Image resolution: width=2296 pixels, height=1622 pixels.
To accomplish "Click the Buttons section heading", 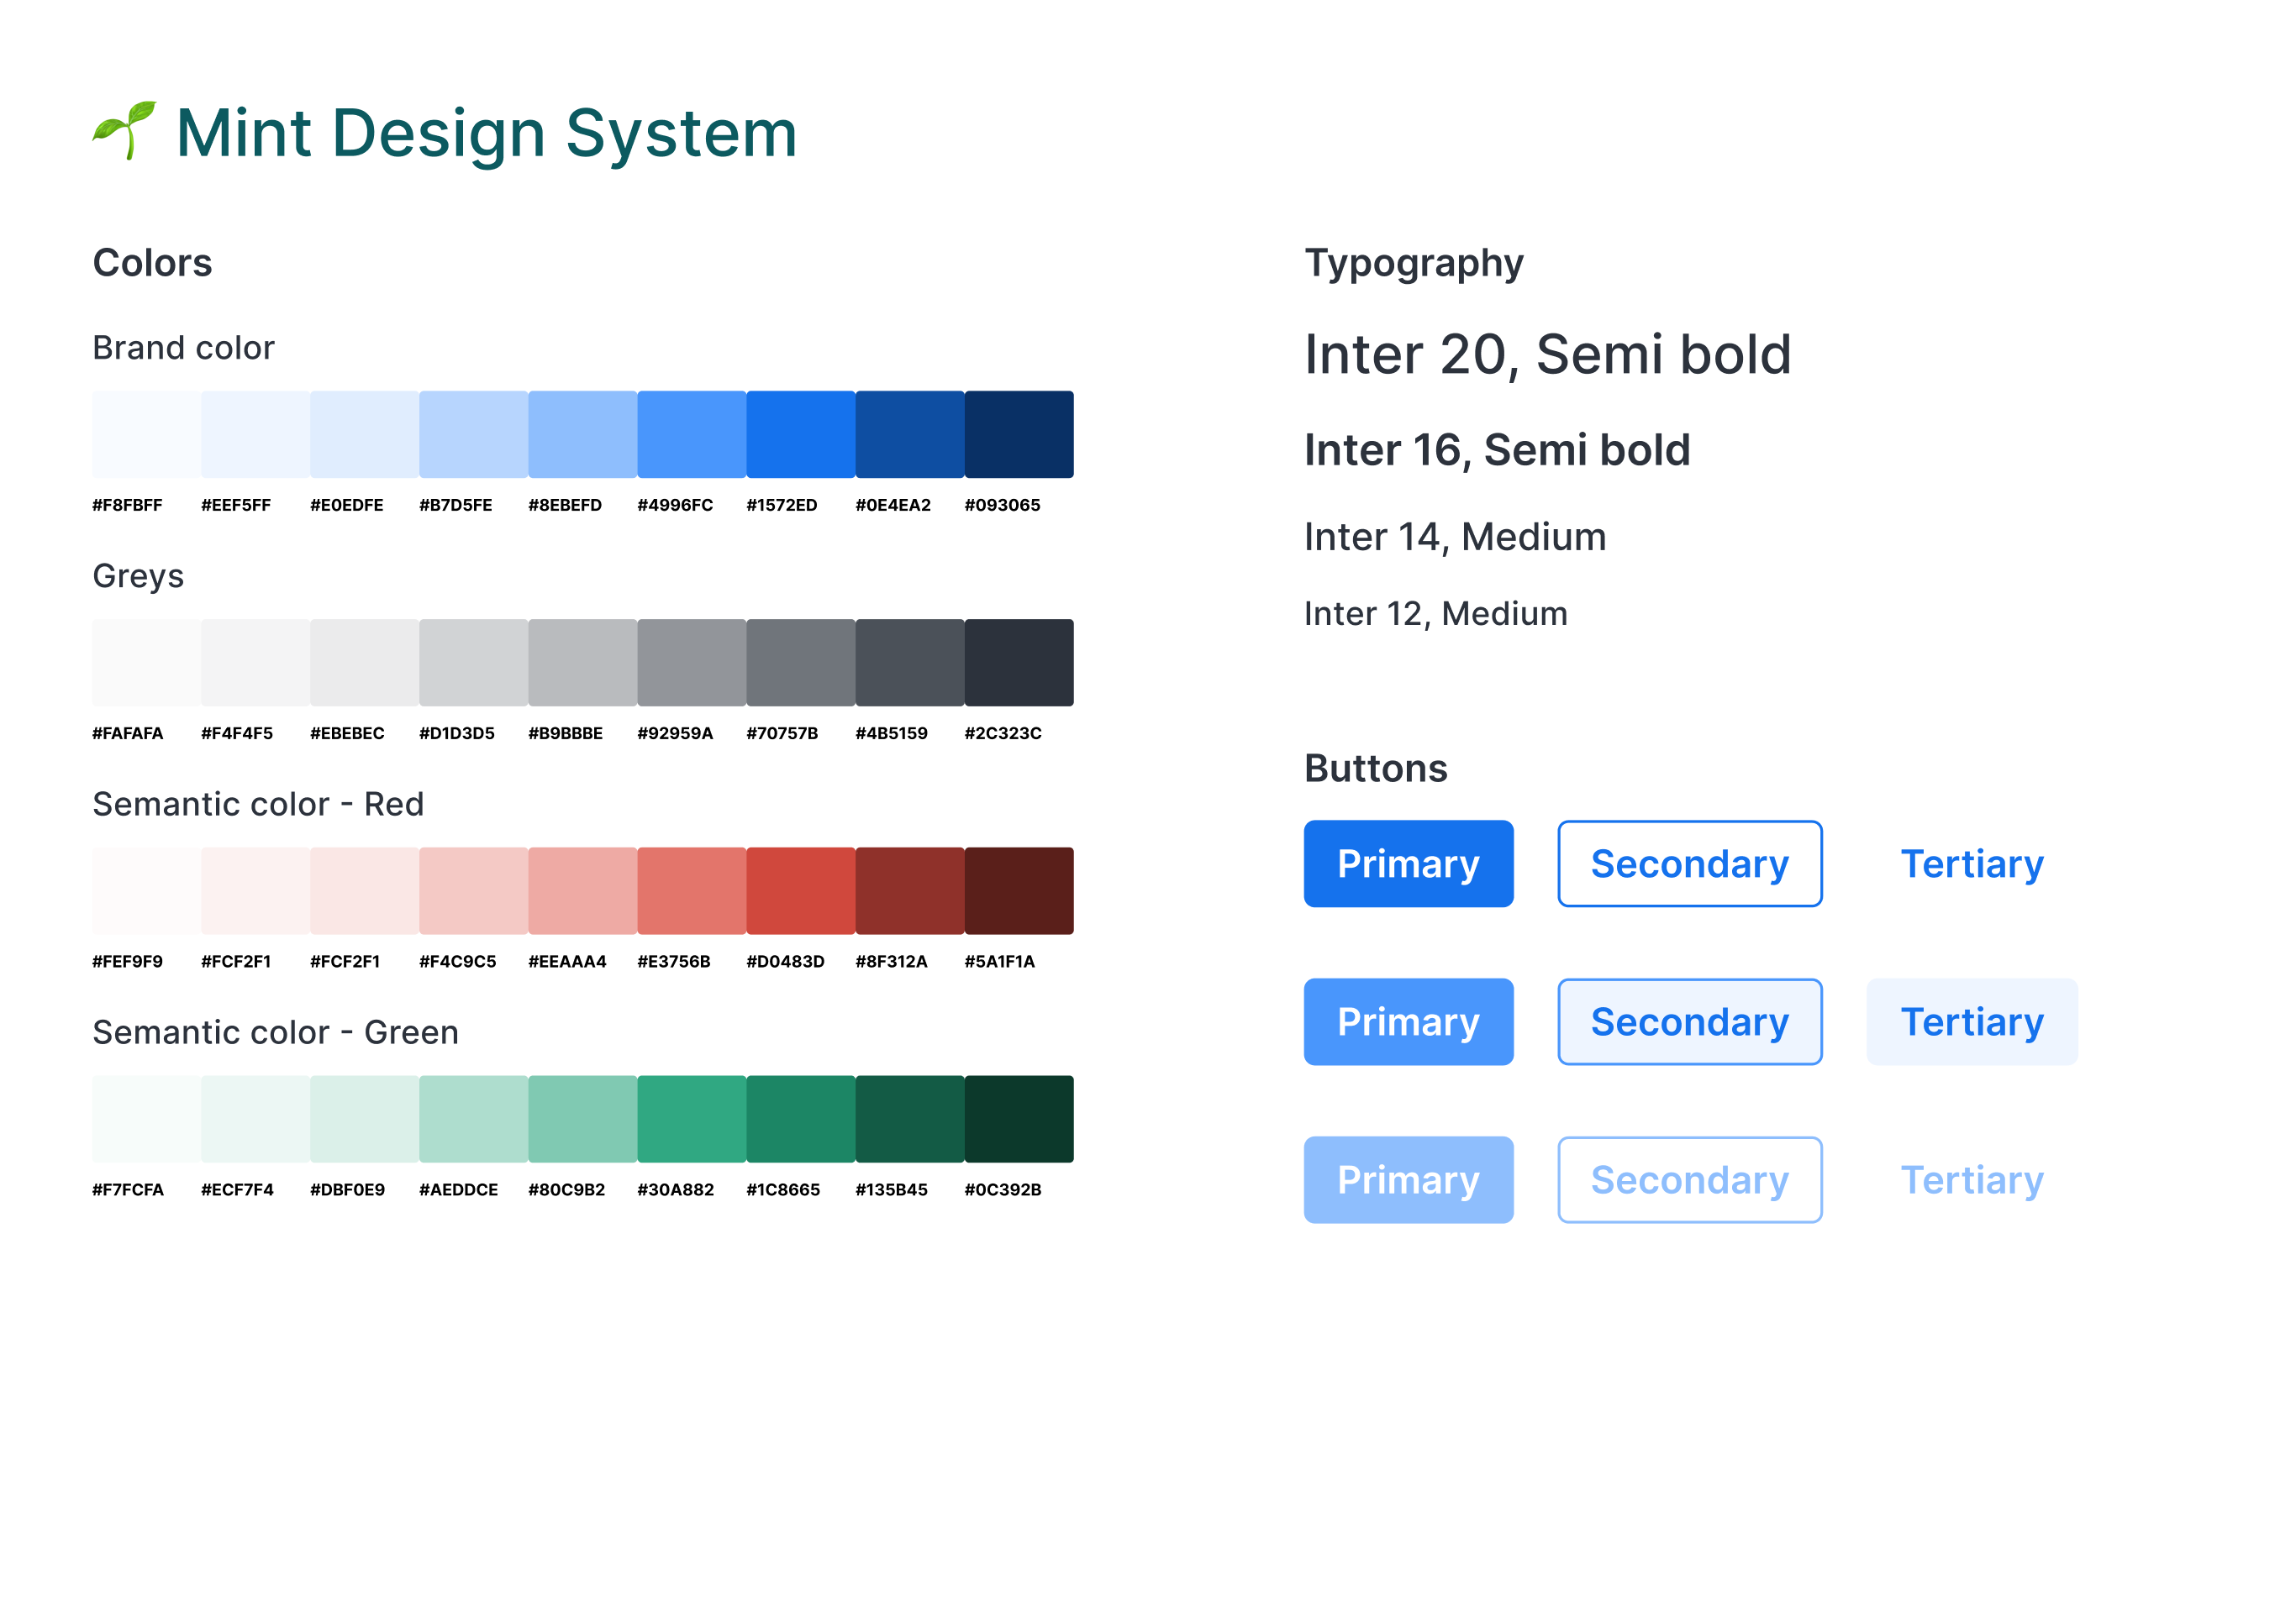I will pyautogui.click(x=1376, y=769).
